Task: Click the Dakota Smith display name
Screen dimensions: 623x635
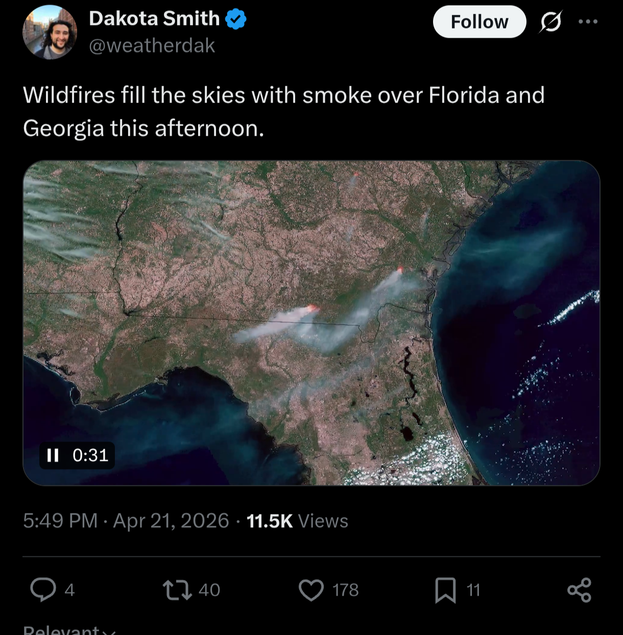Action: [x=154, y=19]
